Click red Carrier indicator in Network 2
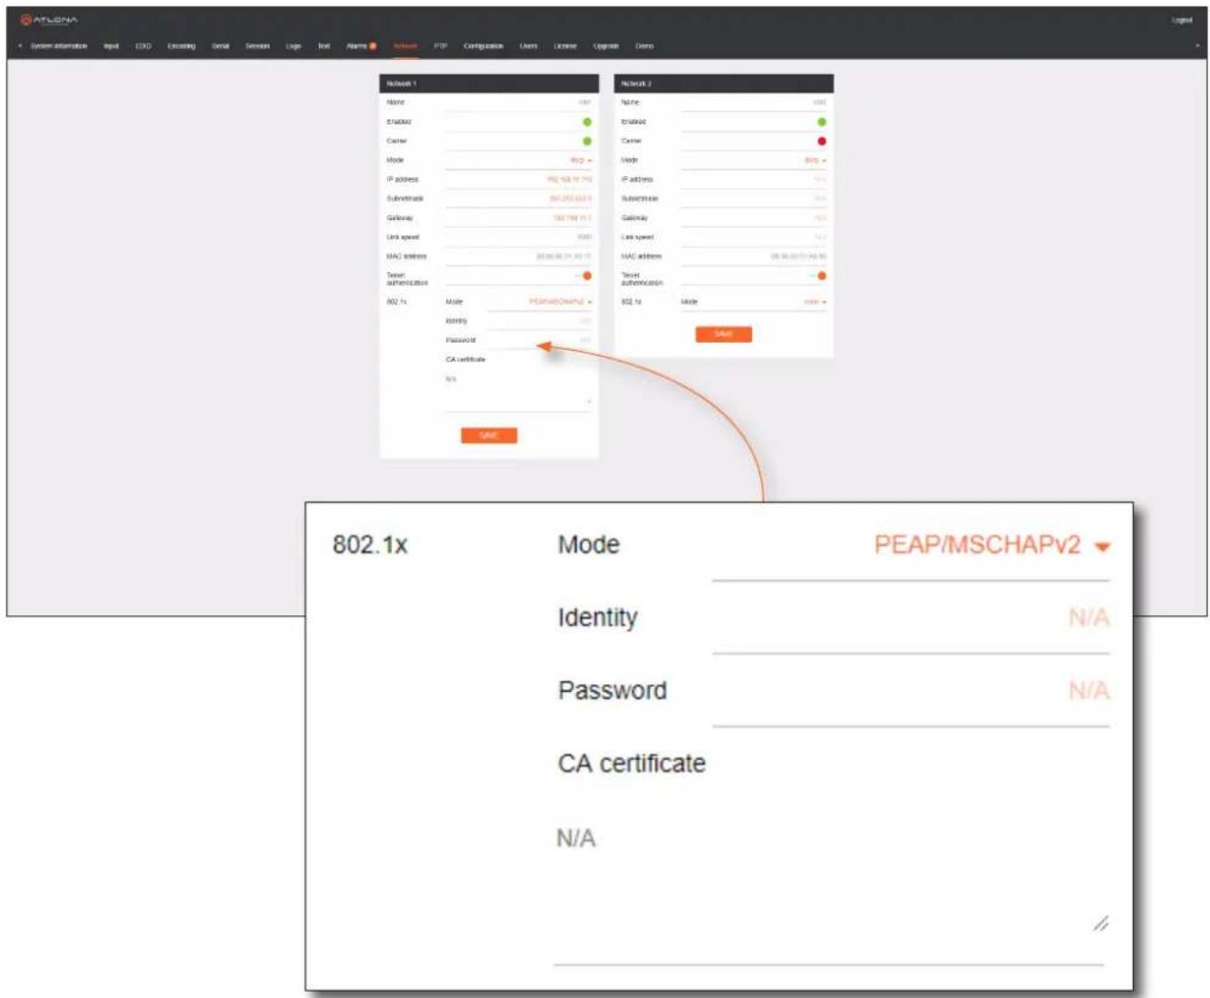The height and width of the screenshot is (998, 1210). pos(822,141)
